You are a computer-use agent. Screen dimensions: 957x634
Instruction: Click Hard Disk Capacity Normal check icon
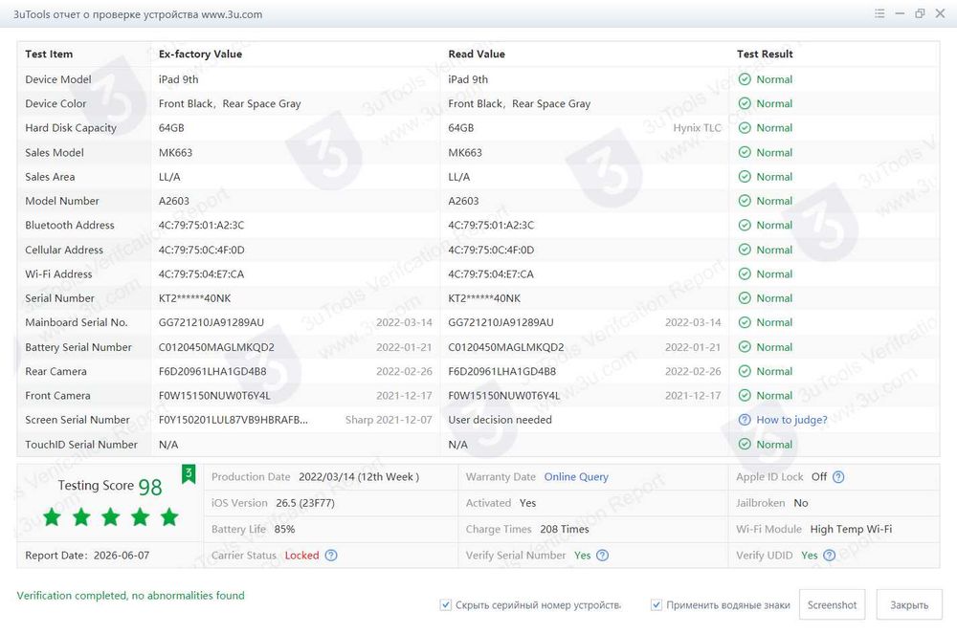point(745,128)
